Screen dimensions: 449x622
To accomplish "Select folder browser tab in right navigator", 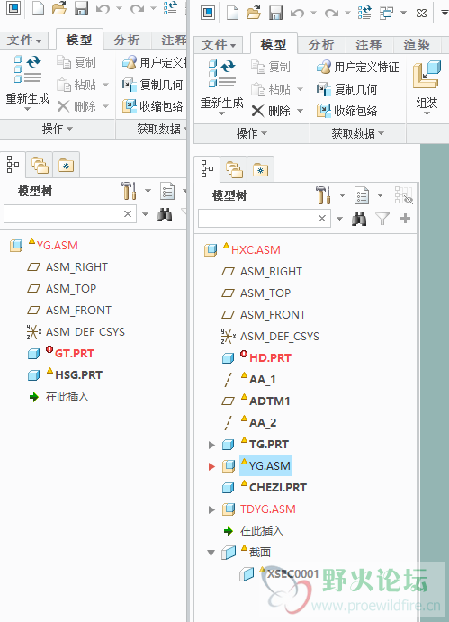I will (x=235, y=170).
